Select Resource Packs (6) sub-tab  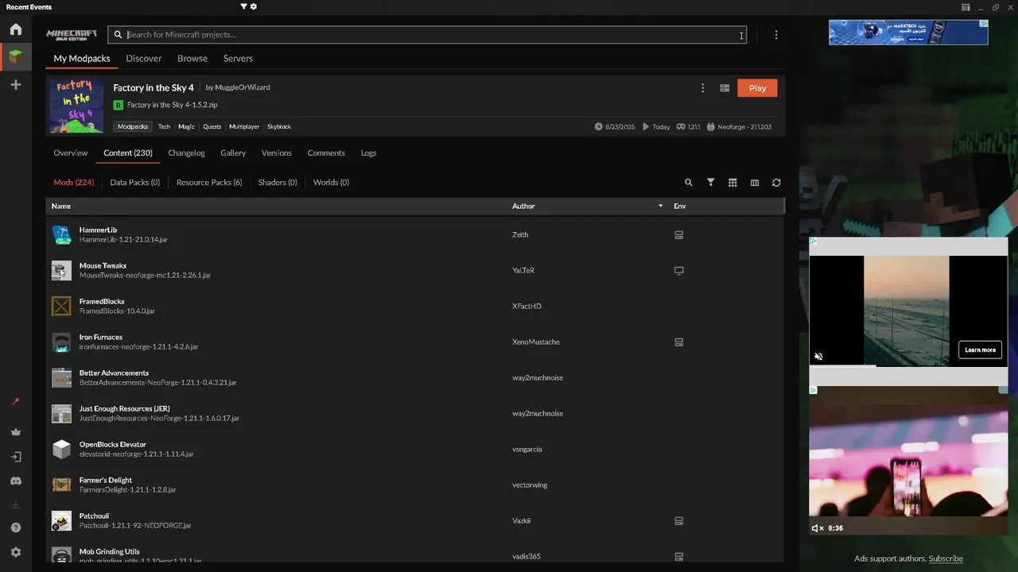click(x=209, y=182)
